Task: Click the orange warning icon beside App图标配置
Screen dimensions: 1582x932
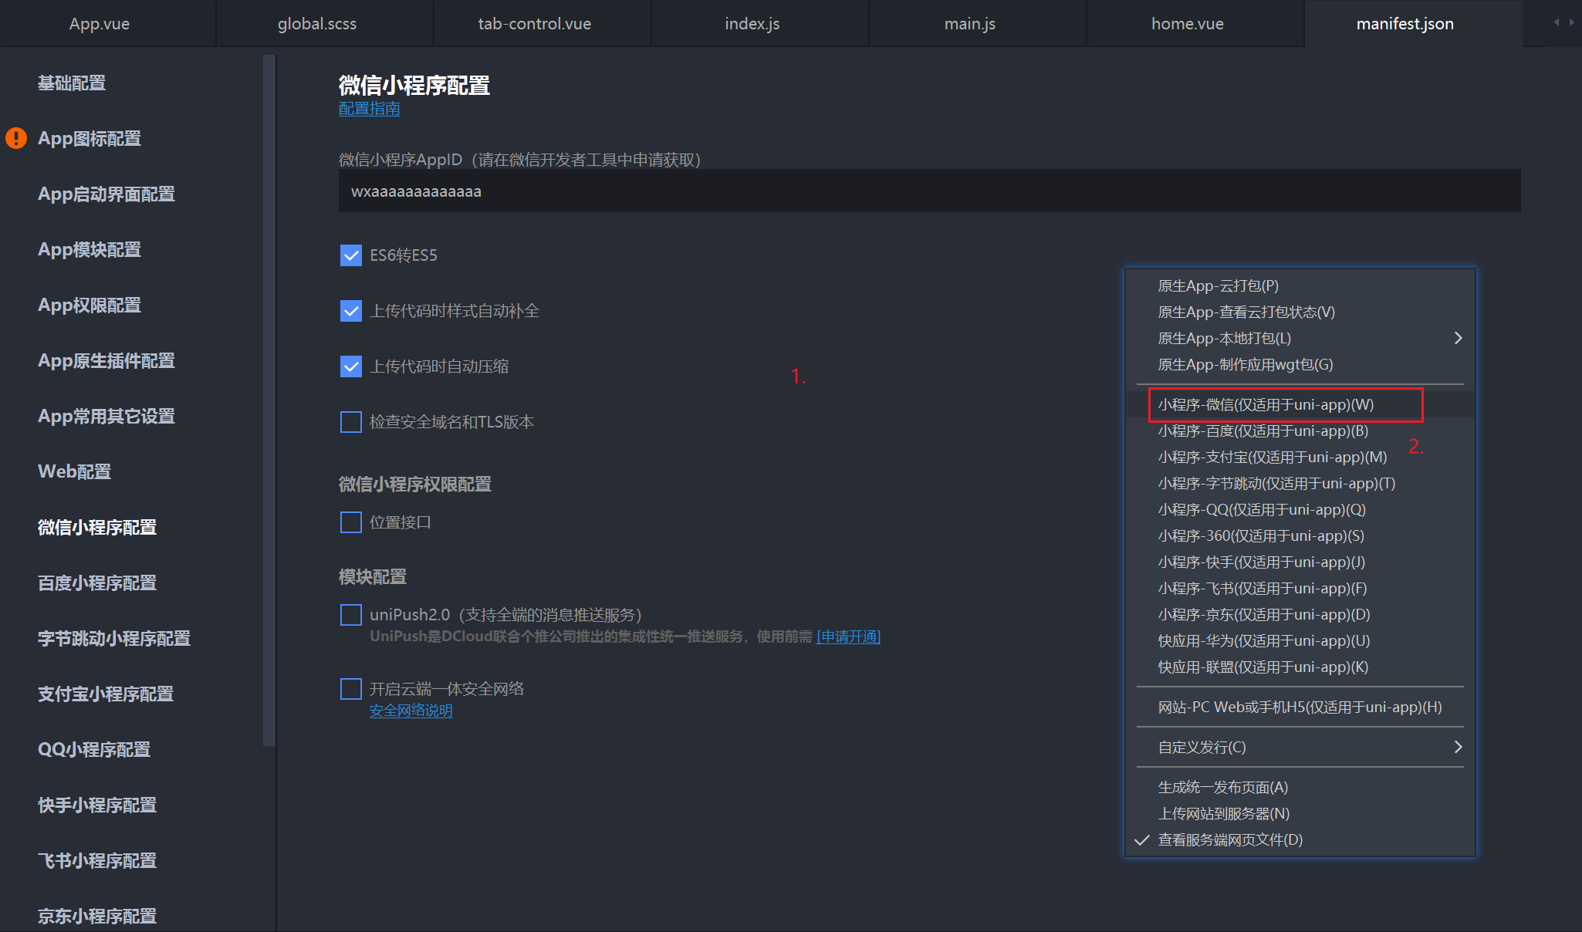Action: click(16, 138)
